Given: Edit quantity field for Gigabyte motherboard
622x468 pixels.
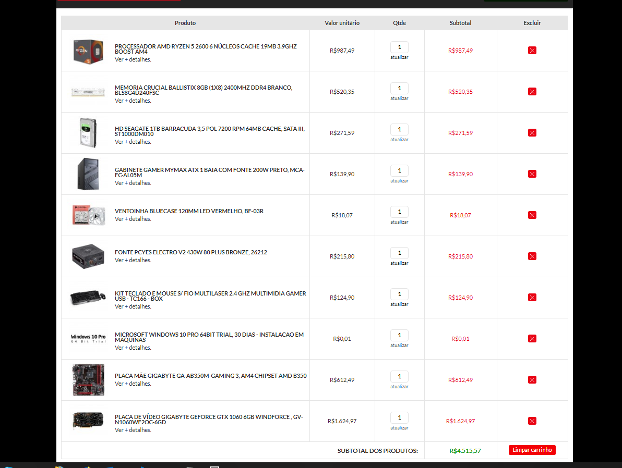Looking at the screenshot, I should [400, 377].
